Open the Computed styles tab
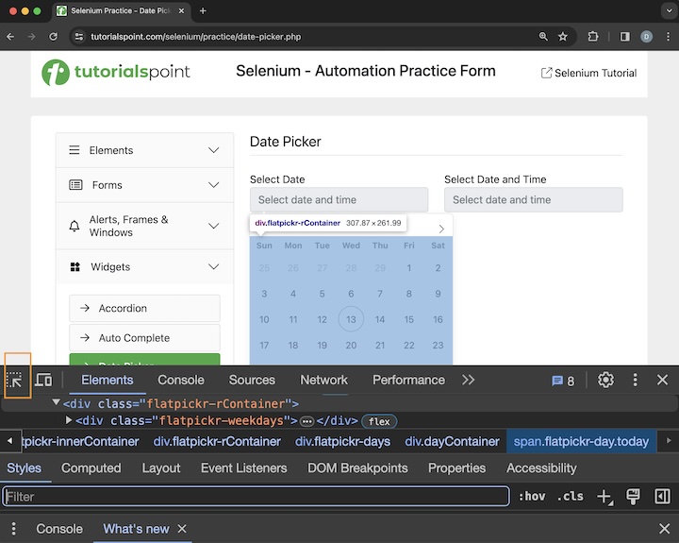 pyautogui.click(x=91, y=468)
